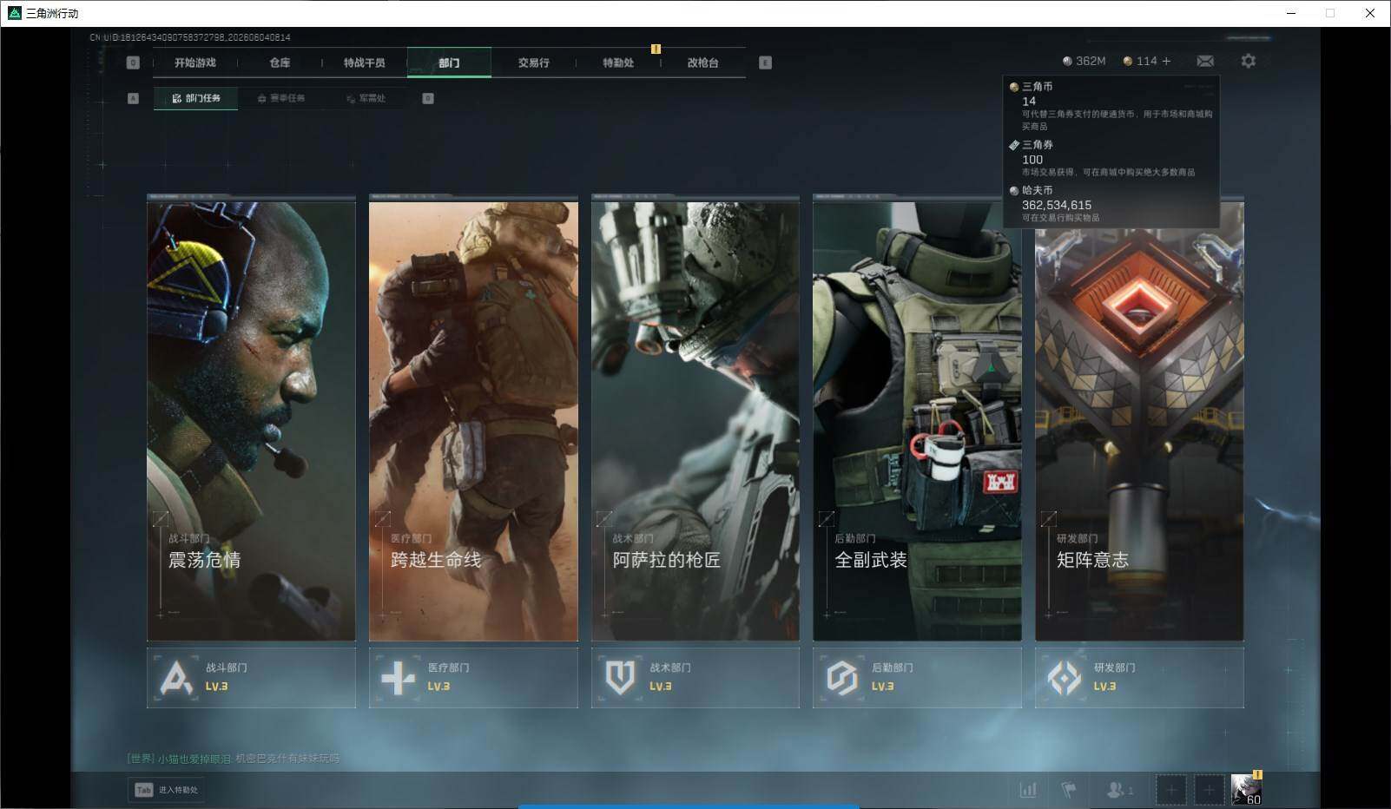Open the statistics bar chart icon
Screen dimensions: 1391x809
click(1028, 790)
